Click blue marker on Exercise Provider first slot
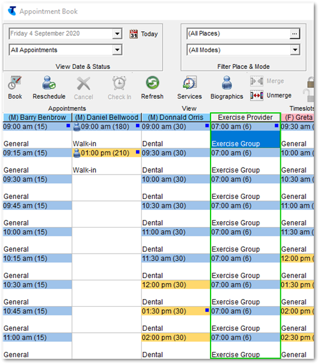The width and height of the screenshot is (319, 364). (x=276, y=126)
